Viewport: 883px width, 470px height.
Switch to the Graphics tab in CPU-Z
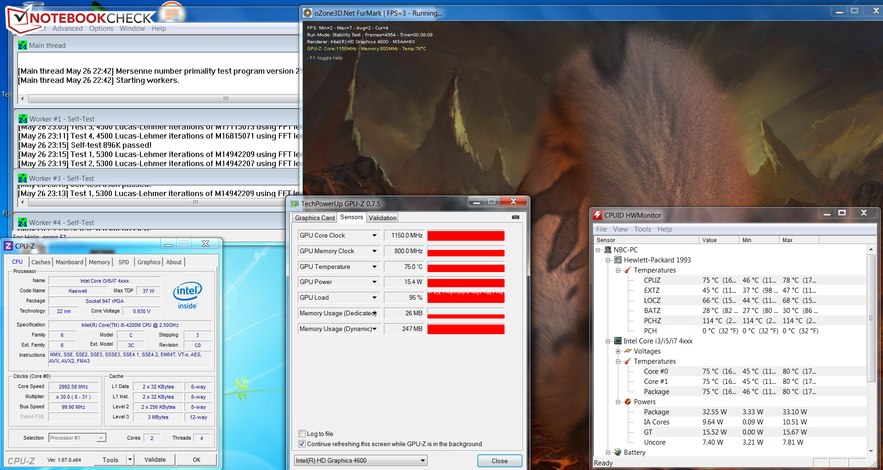(149, 262)
